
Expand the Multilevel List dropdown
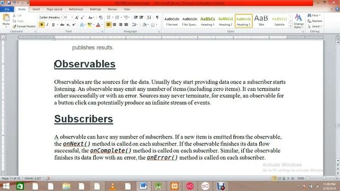click(x=129, y=18)
